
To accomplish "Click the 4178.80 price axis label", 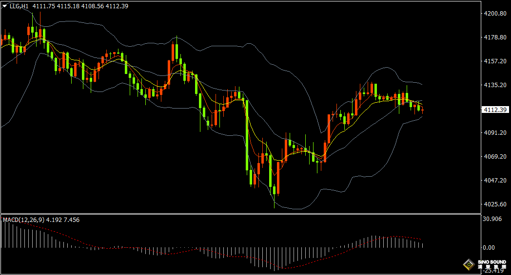I will pyautogui.click(x=495, y=37).
